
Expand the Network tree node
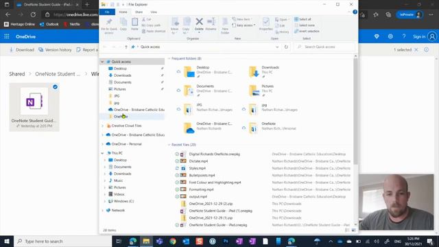102,211
